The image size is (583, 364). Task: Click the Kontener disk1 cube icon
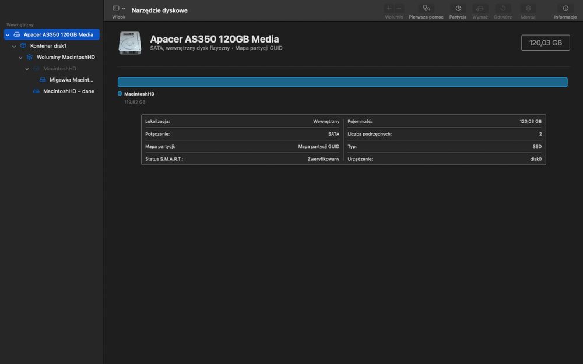[x=23, y=45]
